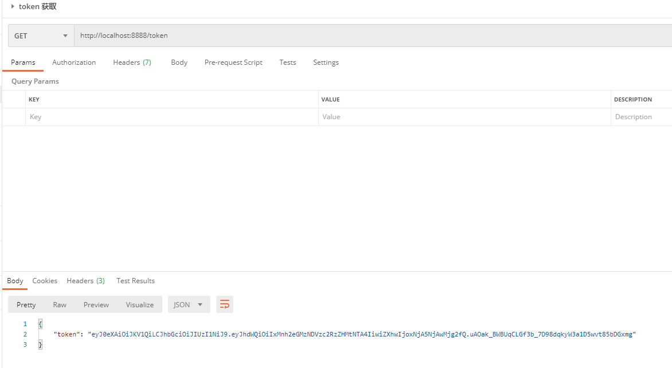The height and width of the screenshot is (368, 672).
Task: Select the Raw response view
Action: 60,304
